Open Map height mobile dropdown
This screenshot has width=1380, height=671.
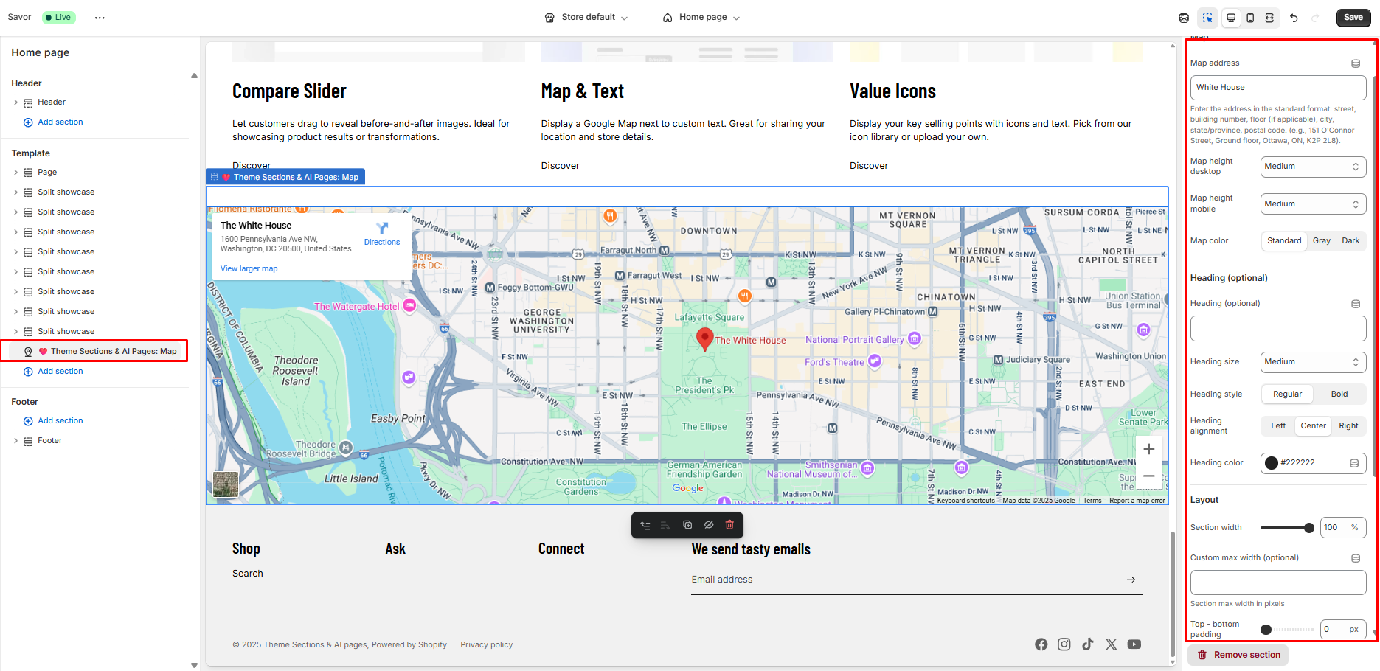[1313, 204]
